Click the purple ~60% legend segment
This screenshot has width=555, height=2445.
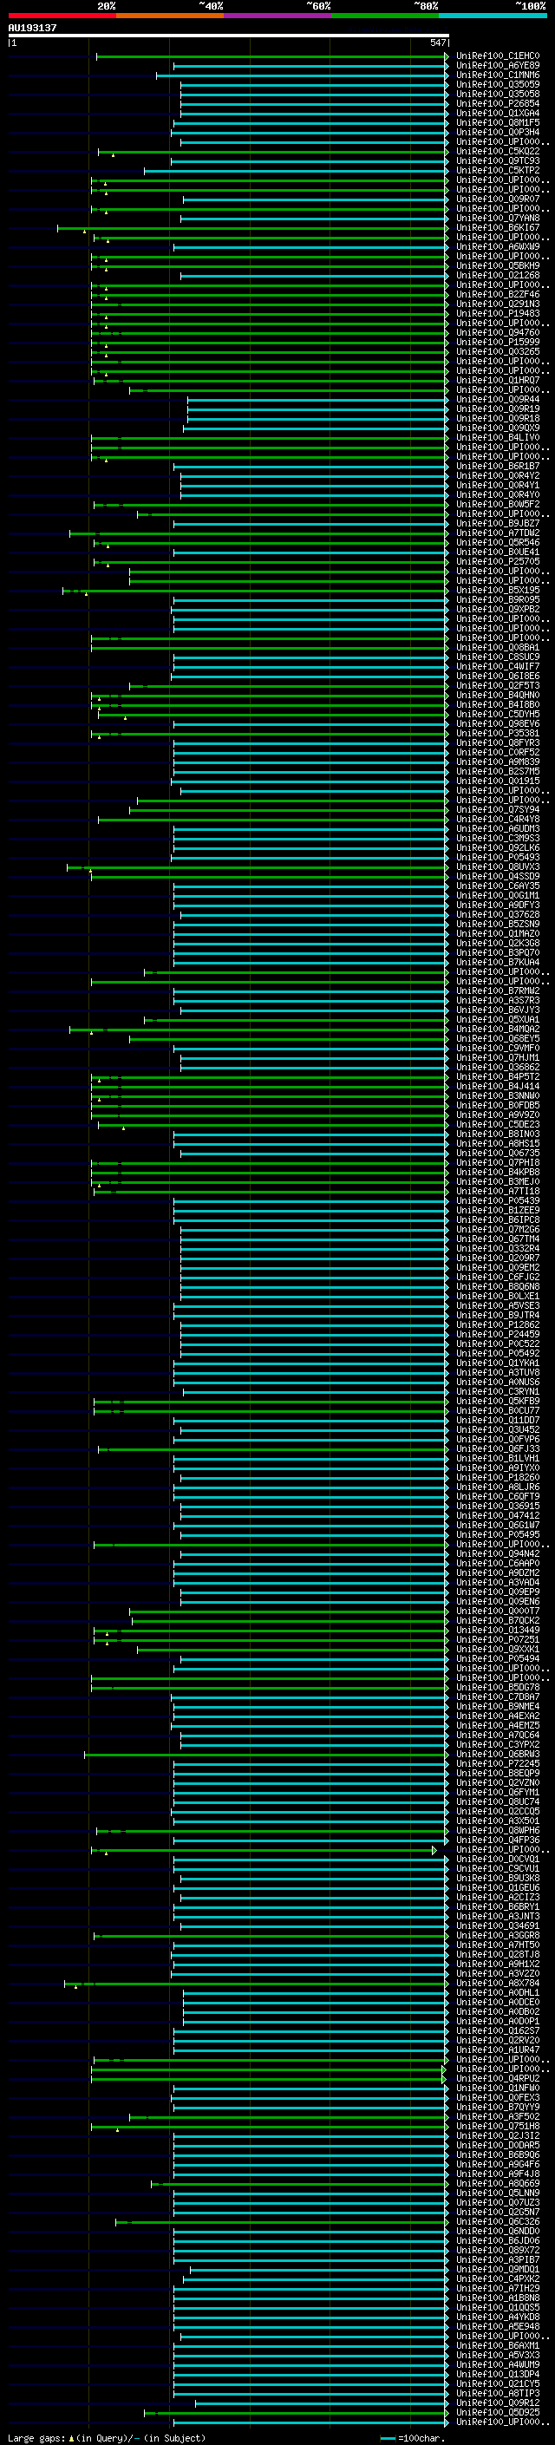pyautogui.click(x=277, y=16)
